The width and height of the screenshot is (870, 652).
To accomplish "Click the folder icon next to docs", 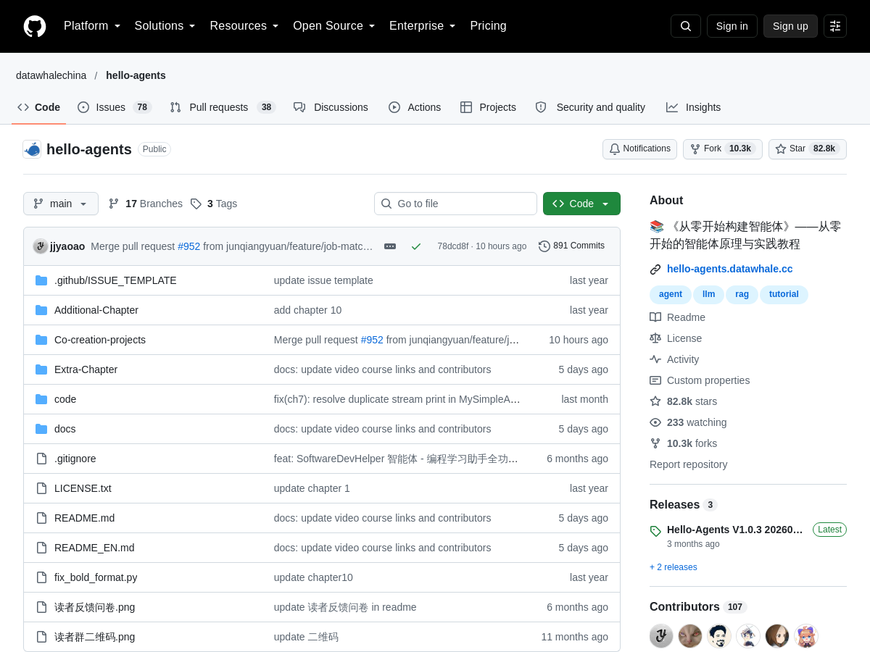I will click(x=41, y=429).
